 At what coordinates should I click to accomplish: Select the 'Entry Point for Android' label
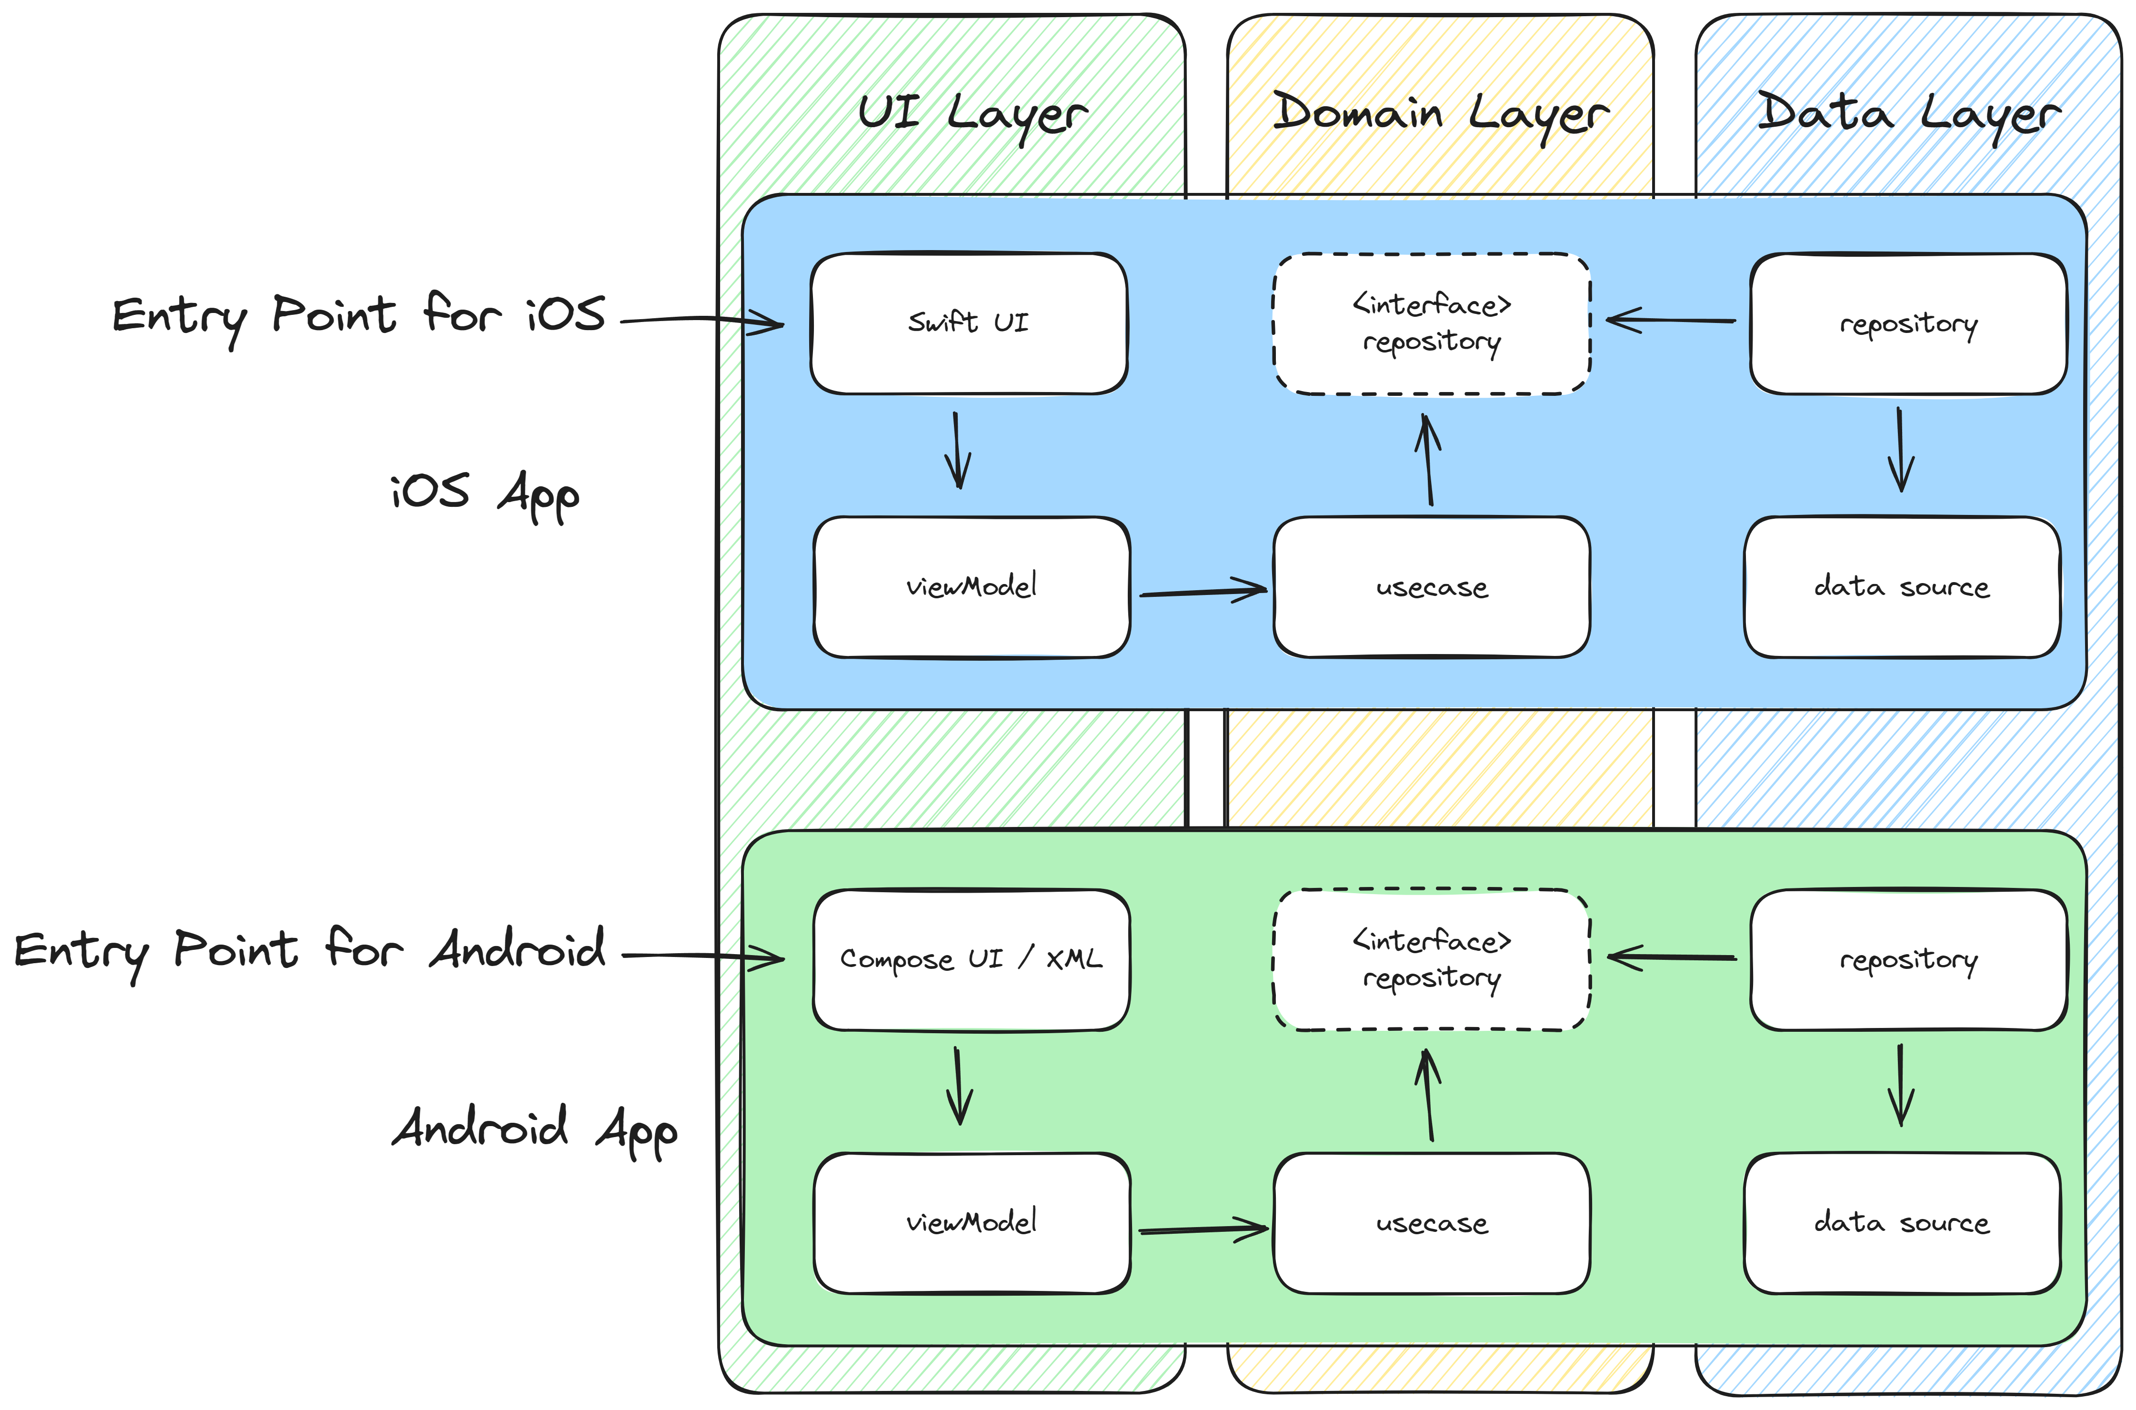coord(310,954)
